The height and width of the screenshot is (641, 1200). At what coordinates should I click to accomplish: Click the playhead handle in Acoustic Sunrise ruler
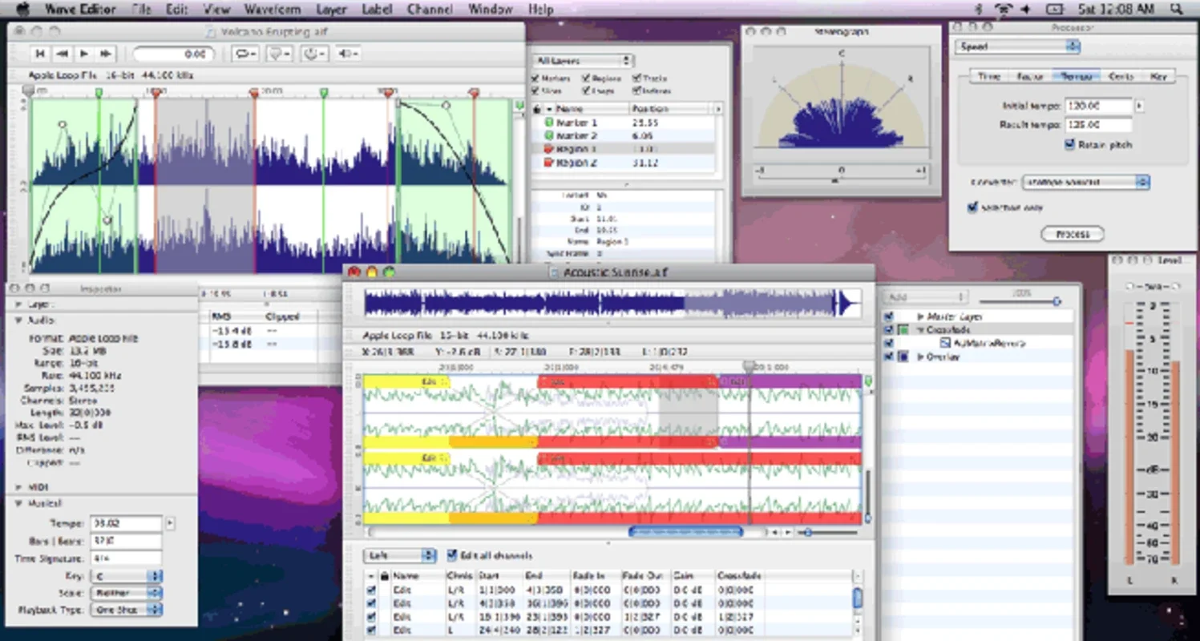[749, 366]
